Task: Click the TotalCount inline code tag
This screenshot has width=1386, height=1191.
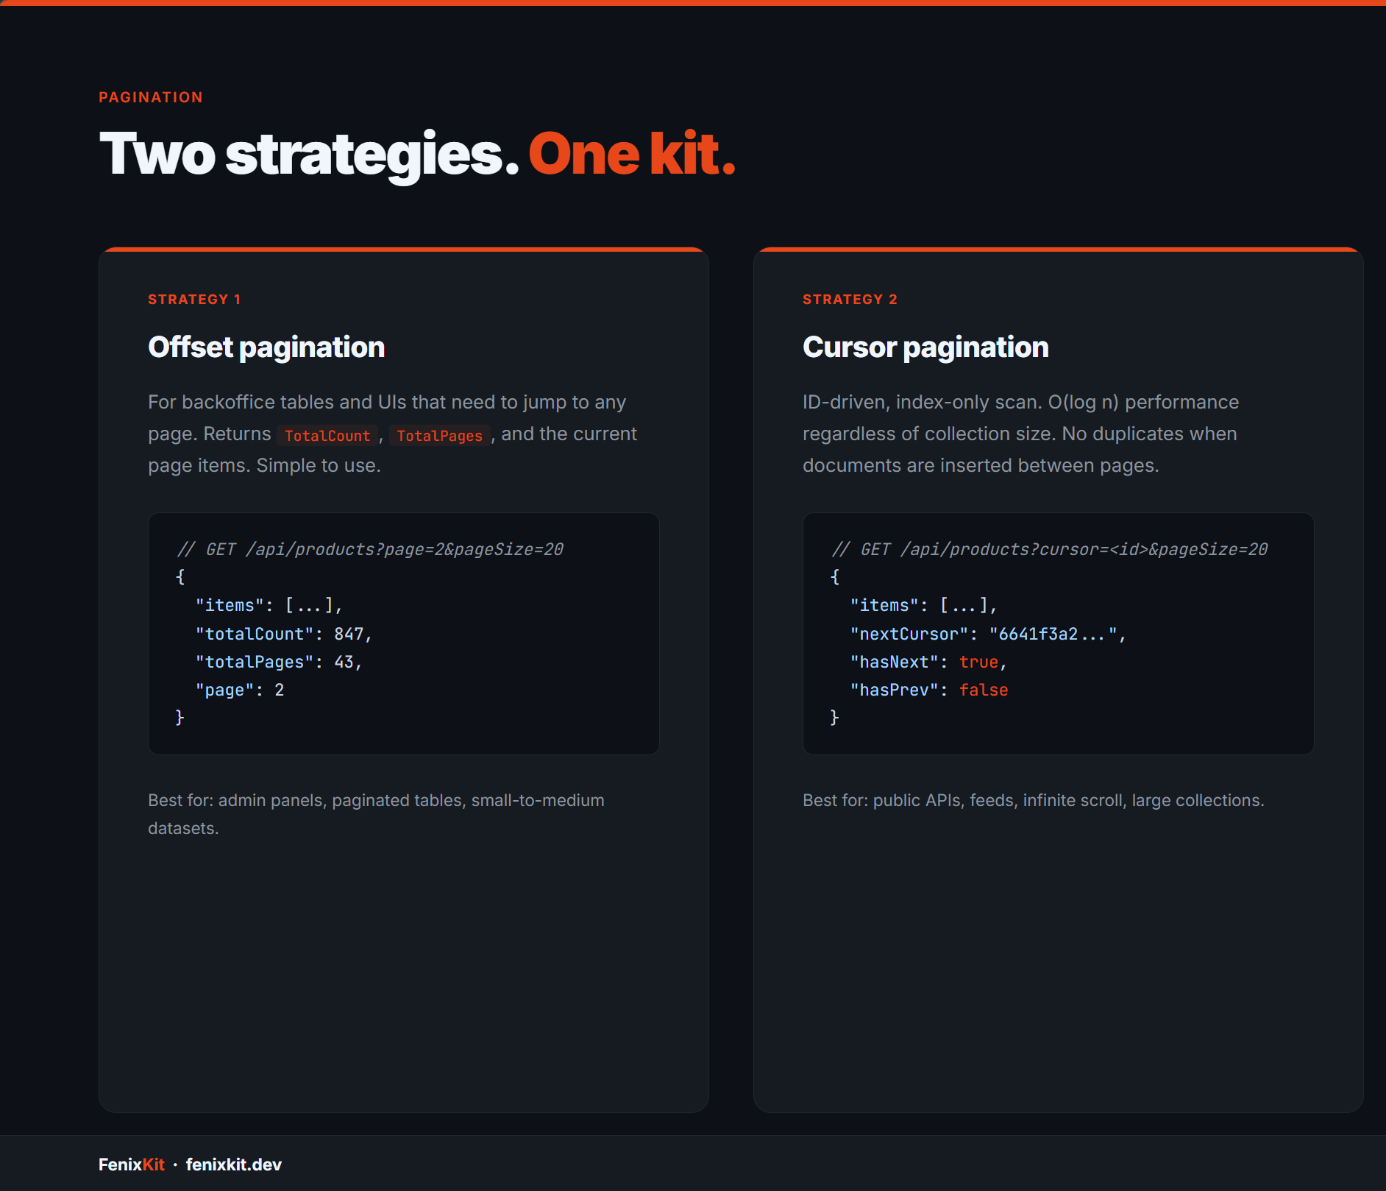Action: (x=327, y=435)
